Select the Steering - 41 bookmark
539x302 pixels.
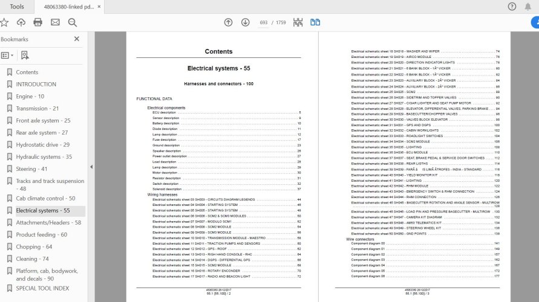(31, 169)
